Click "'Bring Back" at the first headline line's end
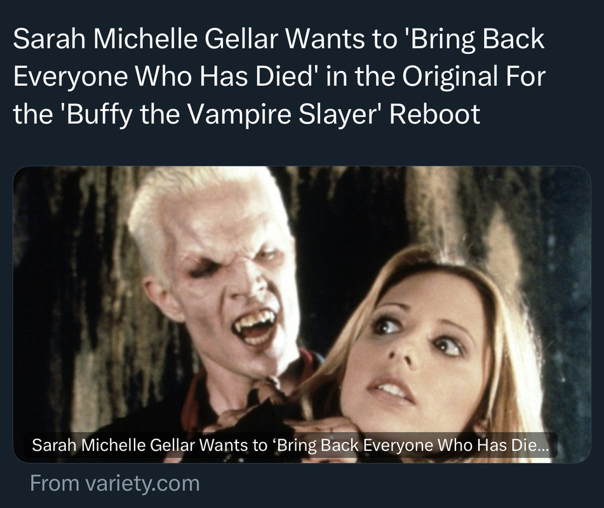The image size is (604, 508). (474, 39)
